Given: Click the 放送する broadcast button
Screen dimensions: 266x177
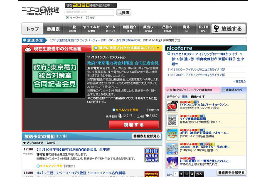Looking at the screenshot, I should tap(229, 29).
